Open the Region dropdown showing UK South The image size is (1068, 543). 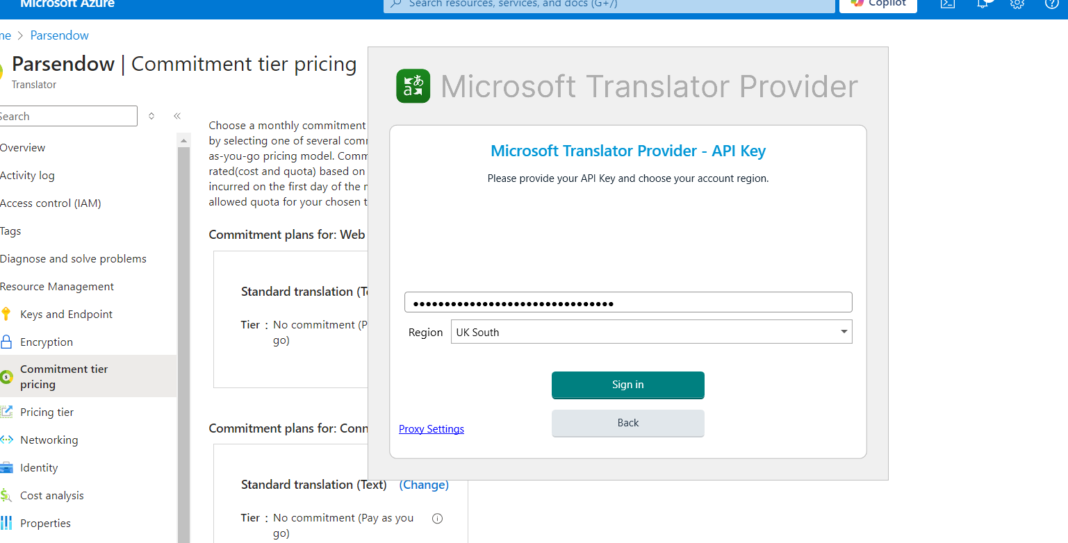tap(651, 332)
